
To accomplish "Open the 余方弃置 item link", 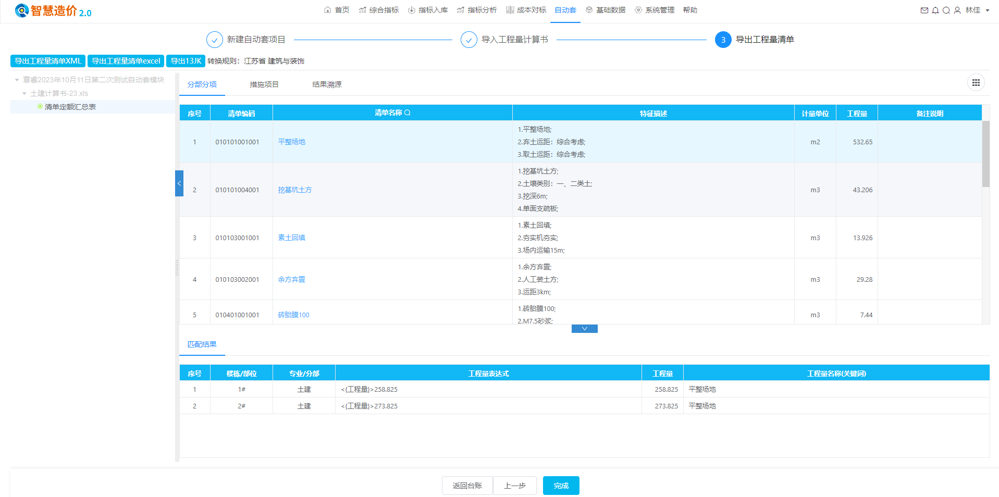I will click(x=292, y=279).
